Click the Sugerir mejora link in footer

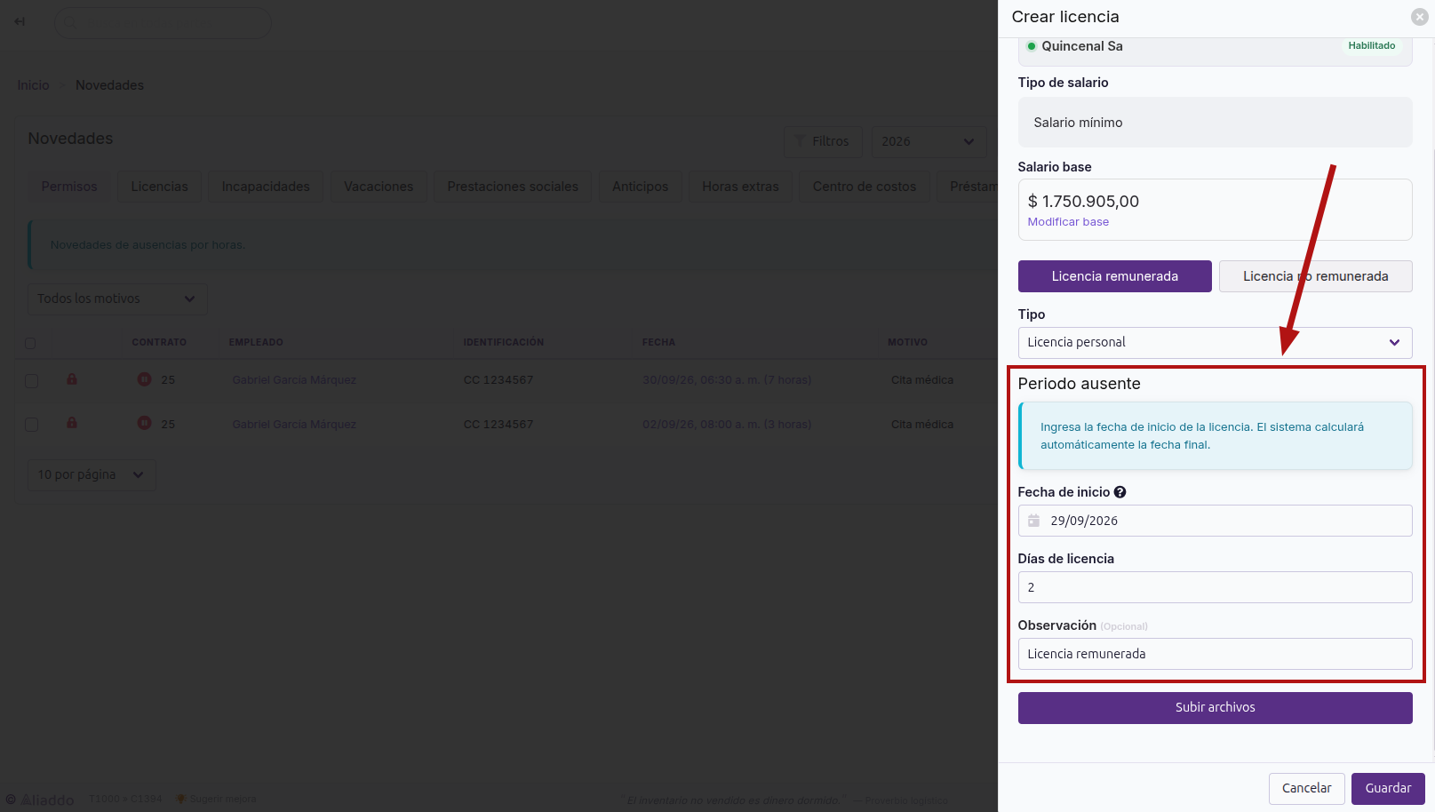click(216, 799)
